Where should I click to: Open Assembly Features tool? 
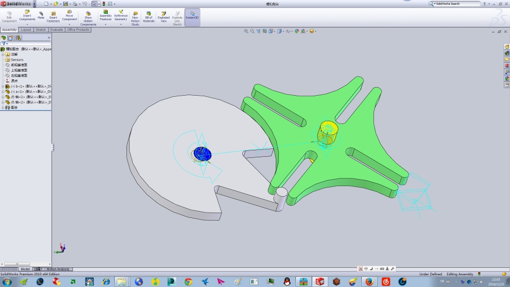pos(105,15)
